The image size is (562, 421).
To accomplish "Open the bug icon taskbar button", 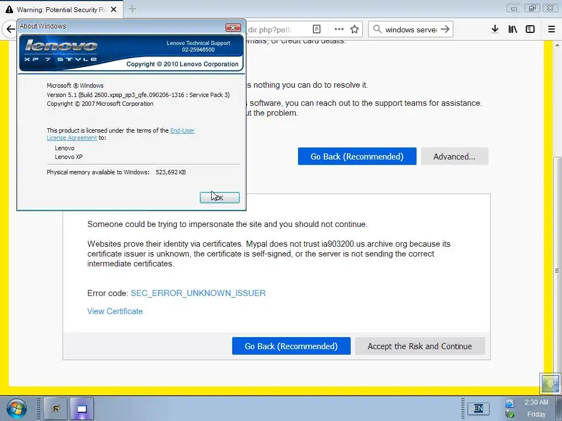I will coord(55,408).
